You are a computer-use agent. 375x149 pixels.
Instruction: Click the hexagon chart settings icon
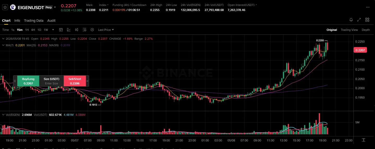(x=92, y=30)
